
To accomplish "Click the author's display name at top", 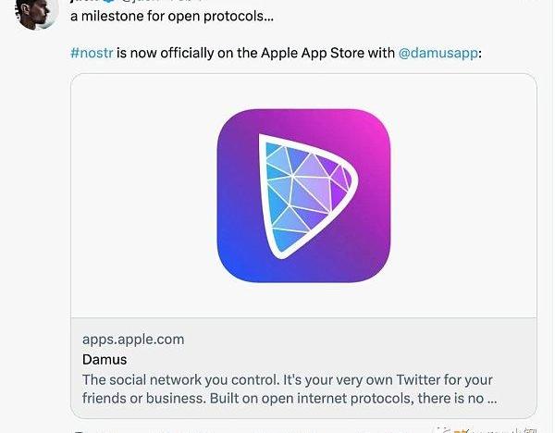I will click(85, 2).
